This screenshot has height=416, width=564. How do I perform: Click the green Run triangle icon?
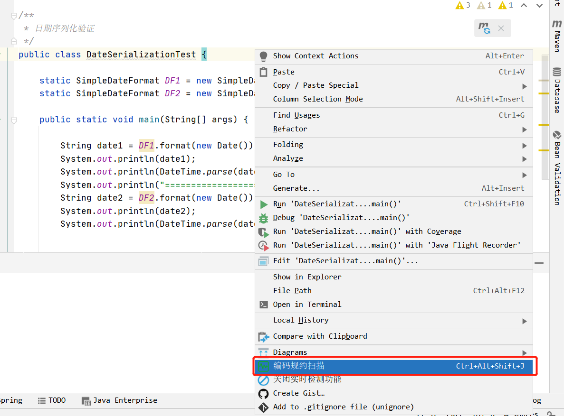(264, 204)
